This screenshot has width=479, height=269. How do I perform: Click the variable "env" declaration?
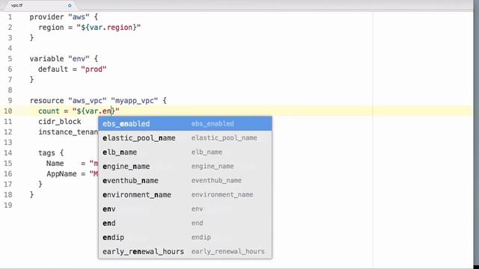coord(64,59)
